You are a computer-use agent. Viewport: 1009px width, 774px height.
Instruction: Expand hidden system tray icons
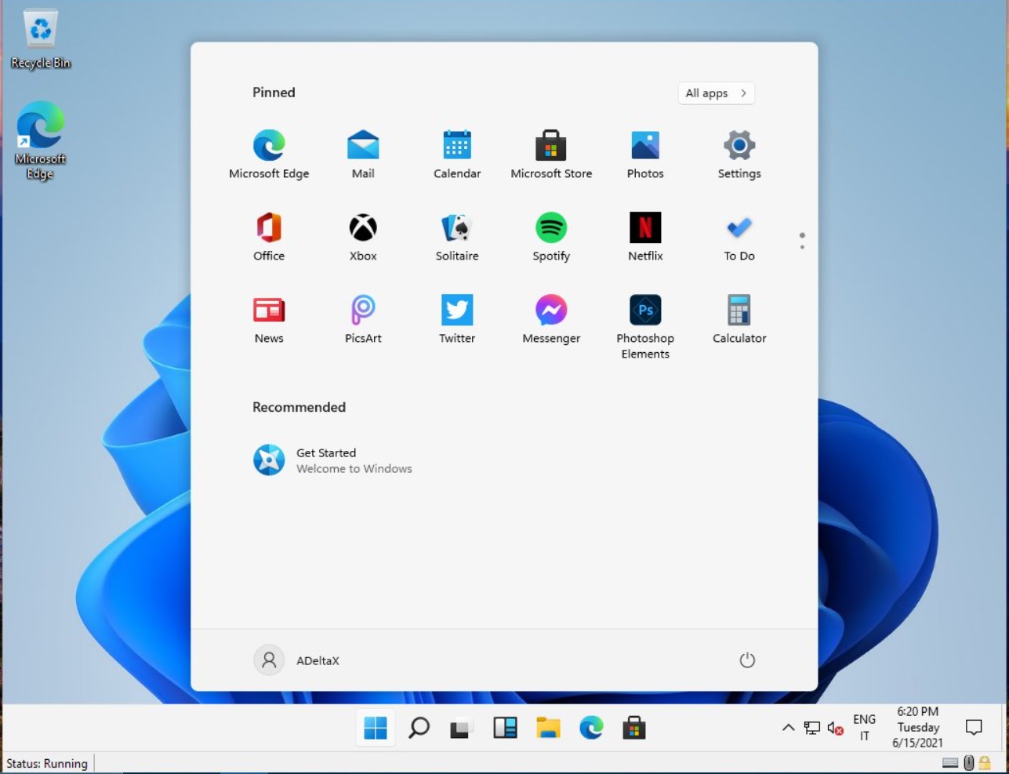click(x=788, y=728)
